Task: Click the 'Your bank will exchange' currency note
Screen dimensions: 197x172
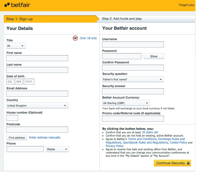Action: point(138,108)
